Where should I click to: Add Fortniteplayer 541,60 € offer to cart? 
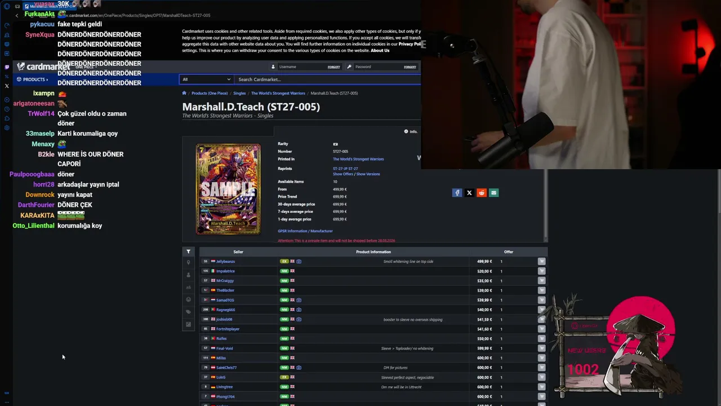coord(541,329)
